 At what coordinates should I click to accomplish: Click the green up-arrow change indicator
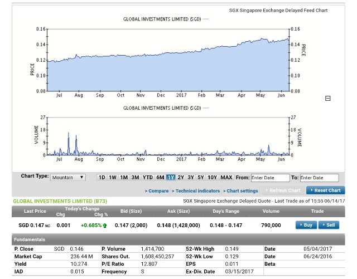pos(104,226)
